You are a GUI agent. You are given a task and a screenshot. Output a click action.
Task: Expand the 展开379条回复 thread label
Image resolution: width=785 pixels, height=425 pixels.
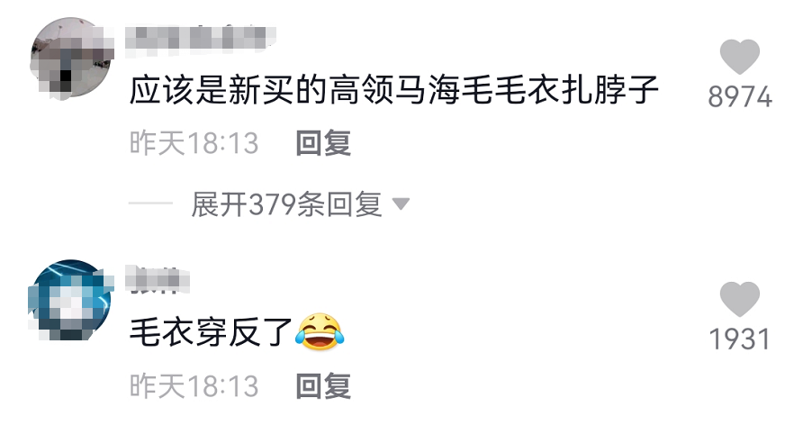[286, 204]
